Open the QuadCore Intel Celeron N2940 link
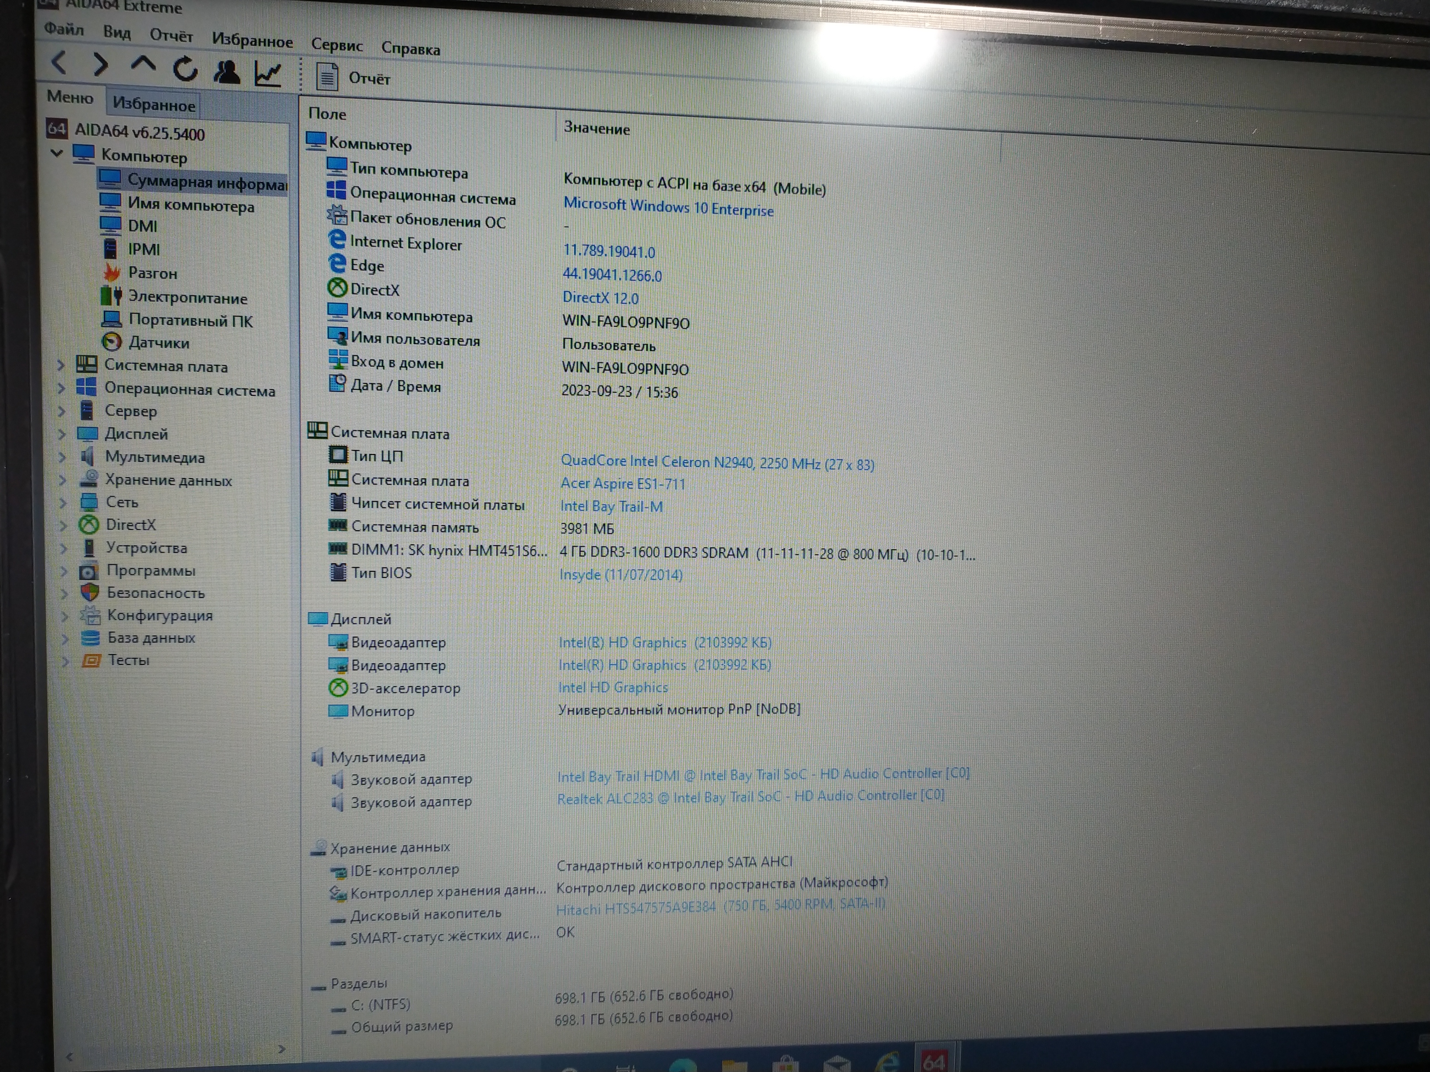Image resolution: width=1430 pixels, height=1072 pixels. (x=717, y=463)
